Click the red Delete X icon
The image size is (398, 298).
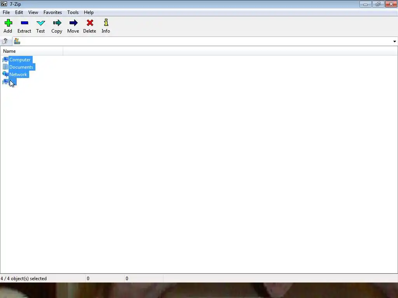coord(90,23)
